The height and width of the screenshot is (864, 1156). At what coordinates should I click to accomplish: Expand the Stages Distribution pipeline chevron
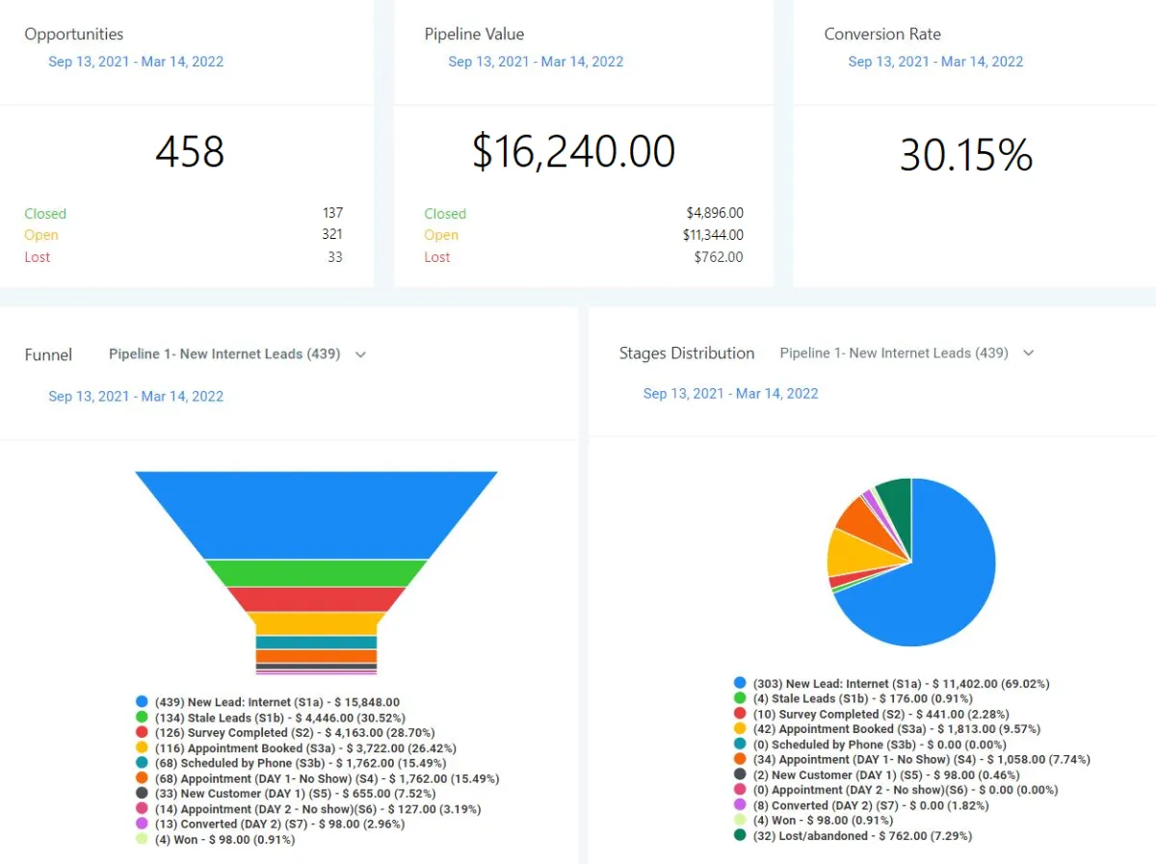pos(1028,353)
